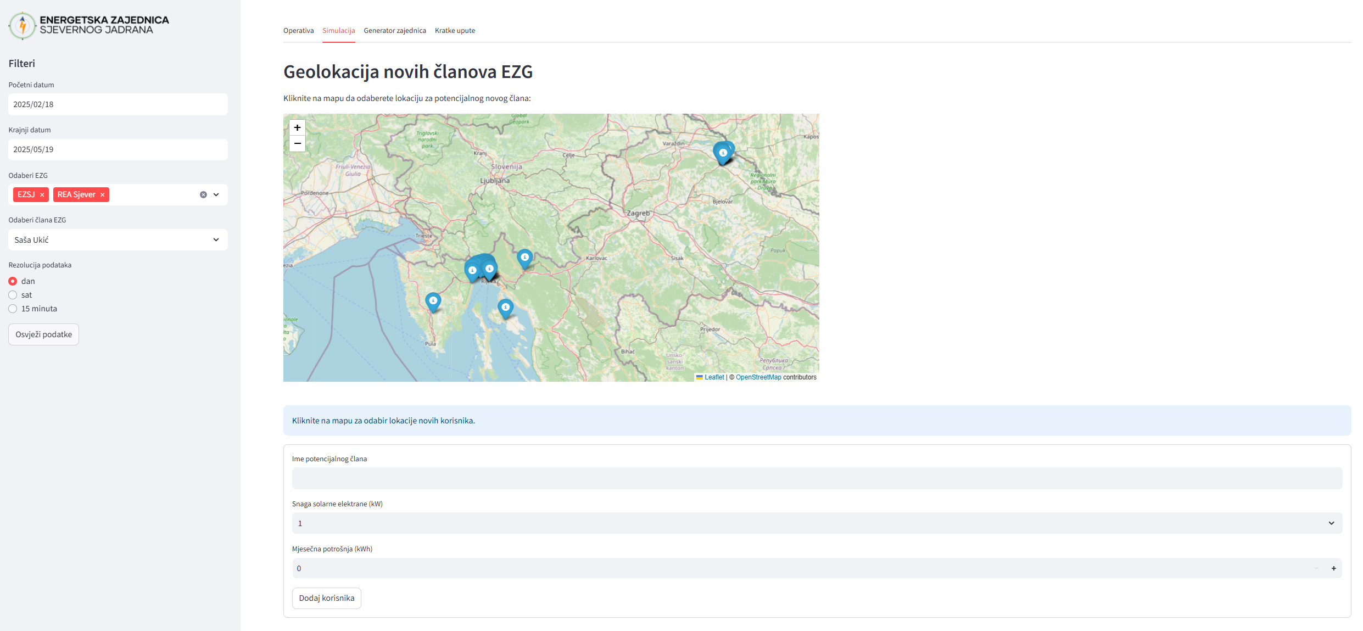Focus the Ime potencijalnog člana field

pos(817,478)
